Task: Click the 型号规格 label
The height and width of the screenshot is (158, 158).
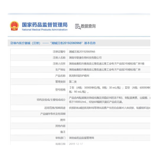Action: pos(60,89)
